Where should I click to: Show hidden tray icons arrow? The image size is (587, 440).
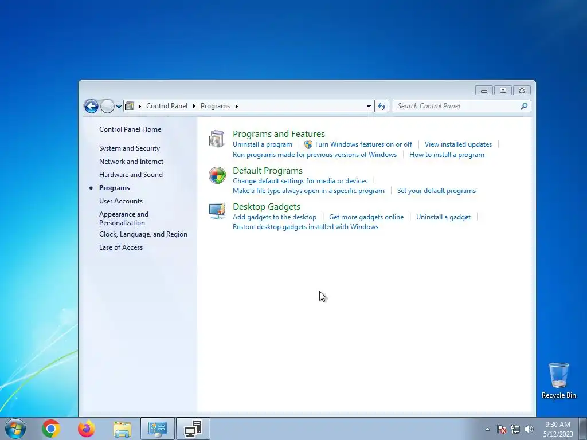point(487,429)
